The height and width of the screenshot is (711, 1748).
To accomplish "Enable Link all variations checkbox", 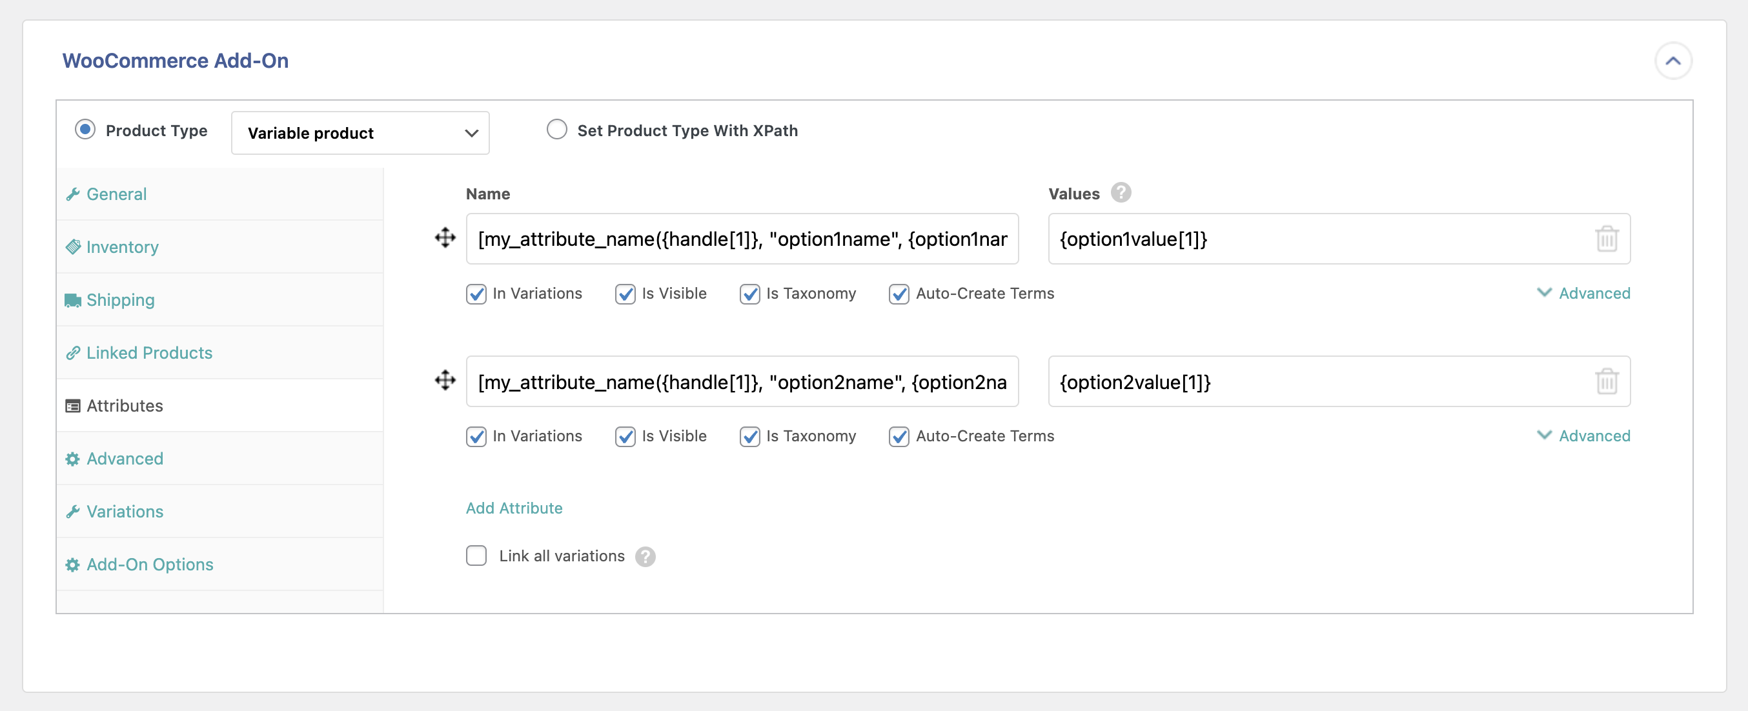I will click(476, 556).
